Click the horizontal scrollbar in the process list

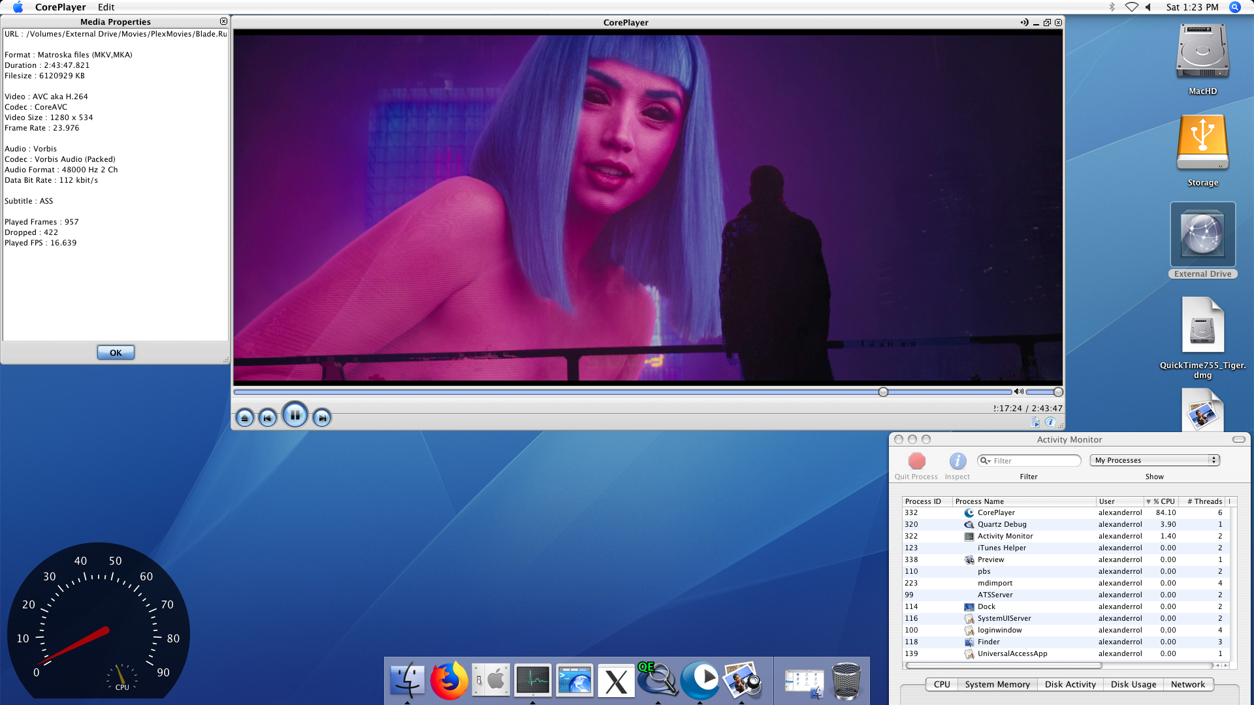click(x=1004, y=665)
